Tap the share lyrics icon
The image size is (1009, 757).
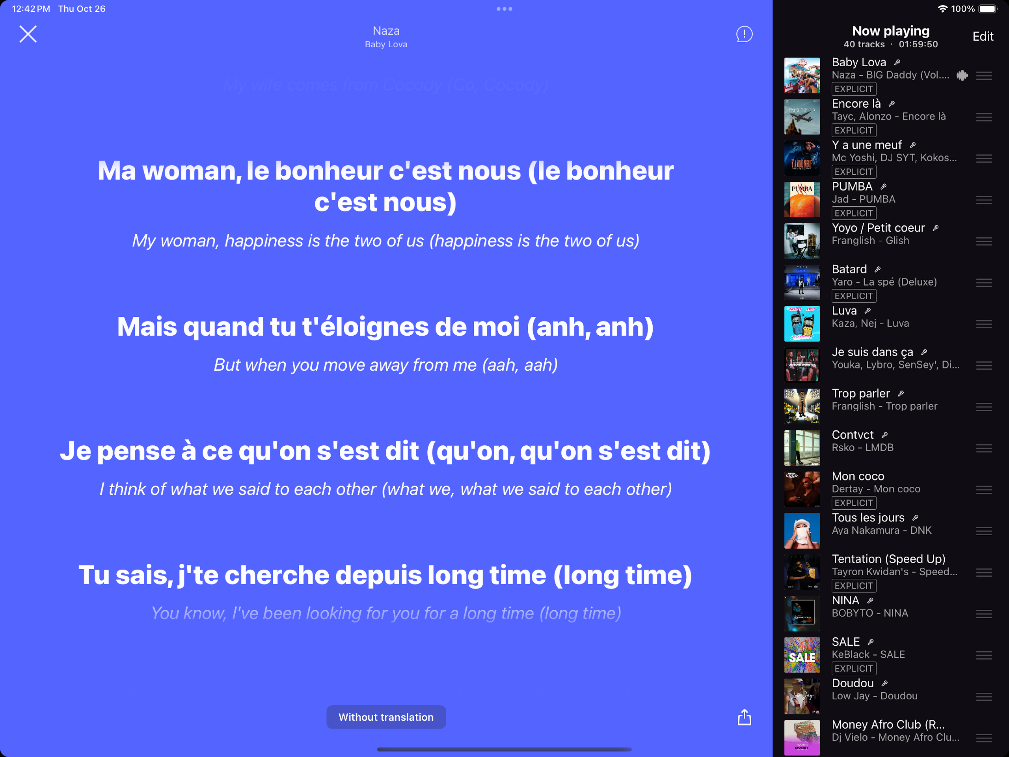[x=744, y=717]
